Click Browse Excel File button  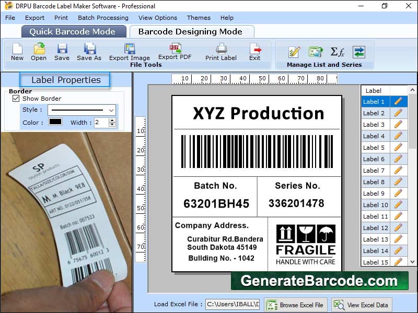click(296, 305)
